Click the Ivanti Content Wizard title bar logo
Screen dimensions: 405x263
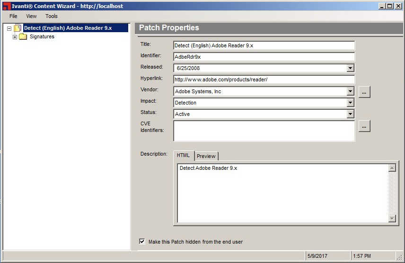pyautogui.click(x=7, y=6)
